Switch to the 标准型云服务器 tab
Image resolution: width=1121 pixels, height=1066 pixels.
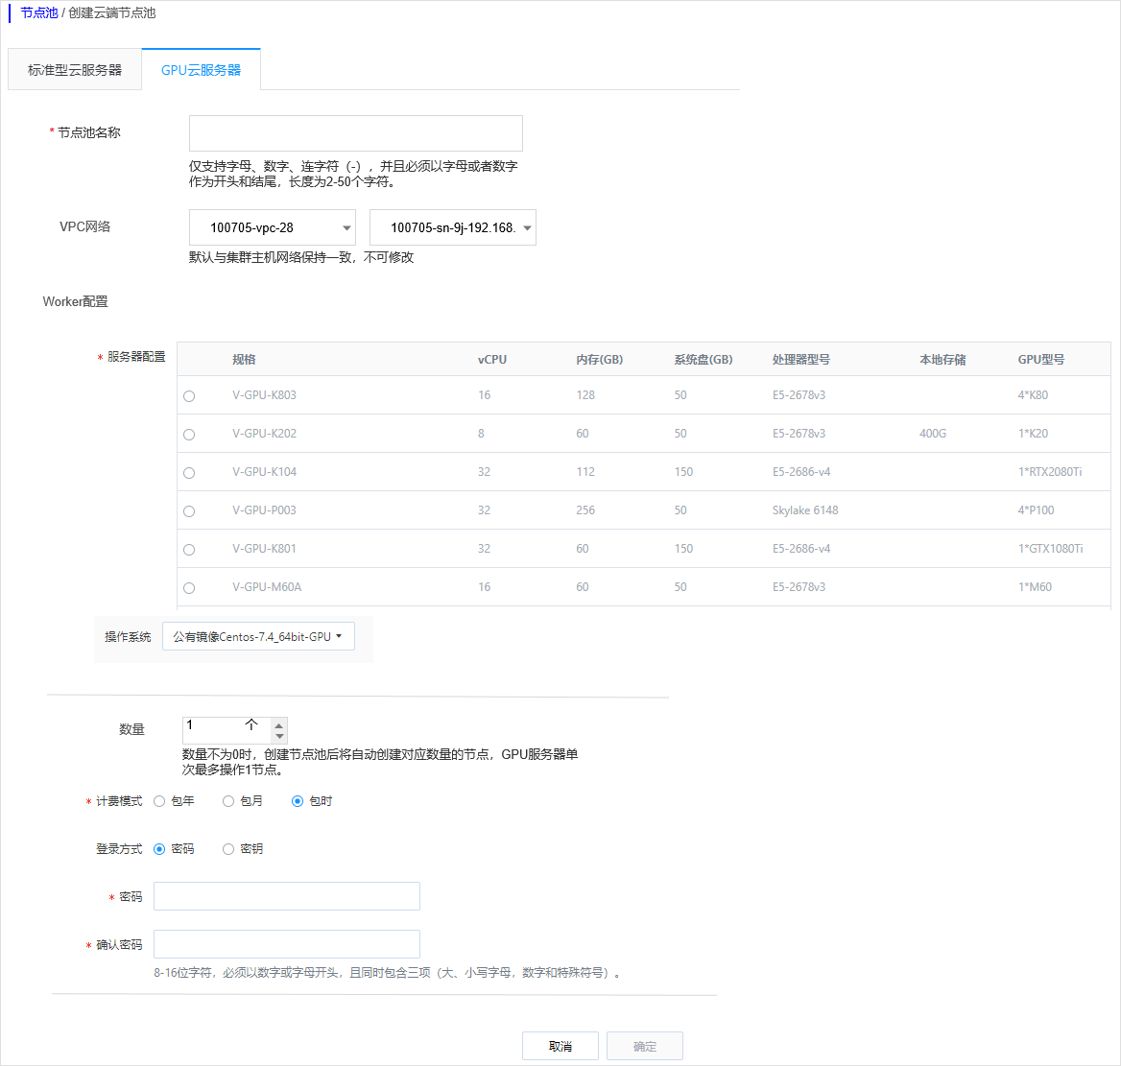(x=74, y=69)
